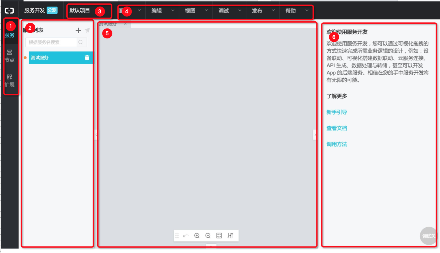Viewport: 440px width, 253px height.
Task: Click the zoom in magnifier icon
Action: point(197,236)
